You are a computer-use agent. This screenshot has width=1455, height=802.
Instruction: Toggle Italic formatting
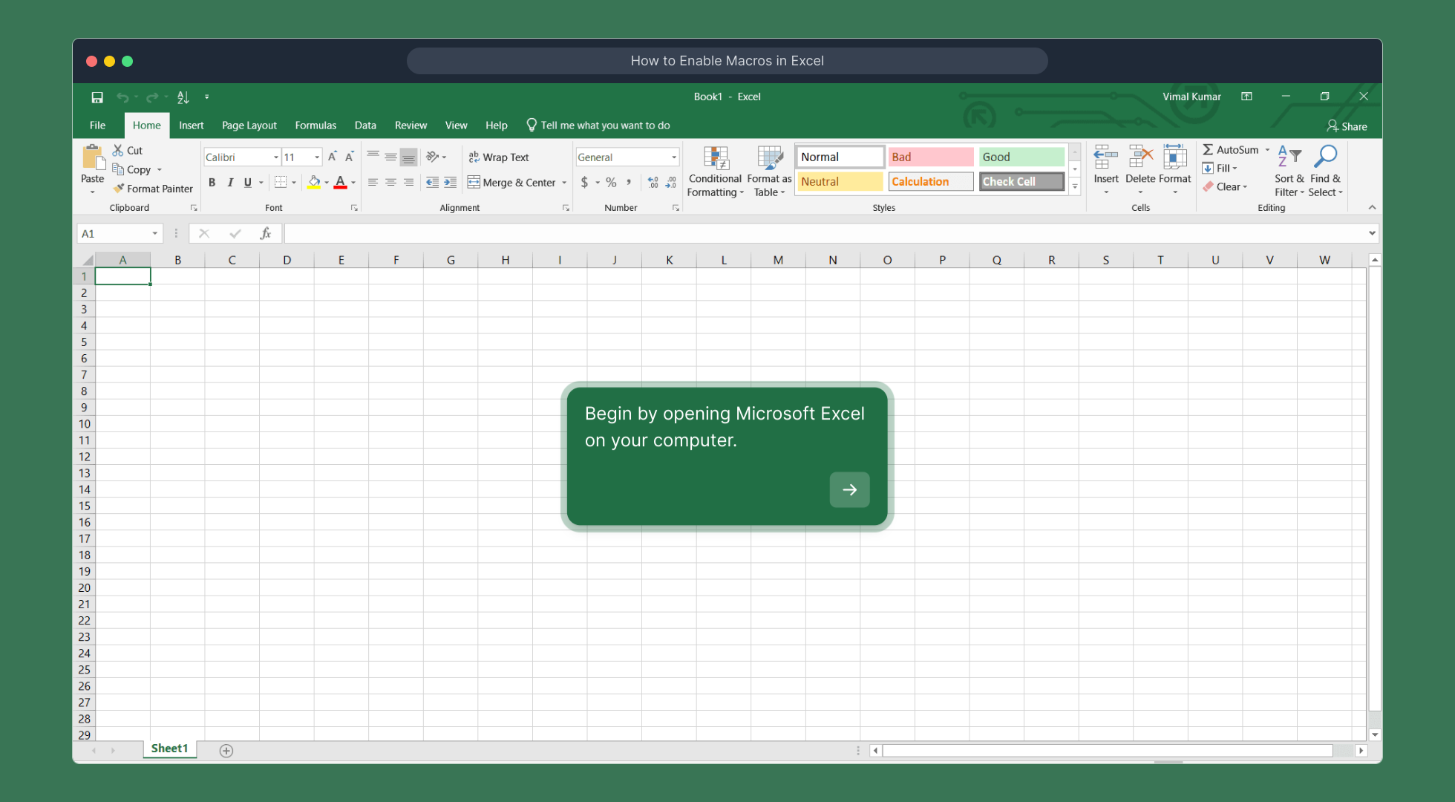coord(230,182)
